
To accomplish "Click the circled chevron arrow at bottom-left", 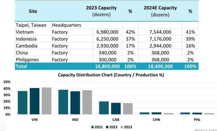I will (2, 124).
